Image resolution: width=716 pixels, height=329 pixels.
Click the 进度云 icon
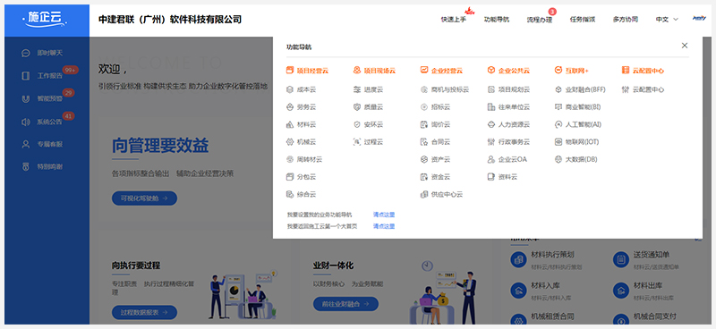pyautogui.click(x=356, y=90)
